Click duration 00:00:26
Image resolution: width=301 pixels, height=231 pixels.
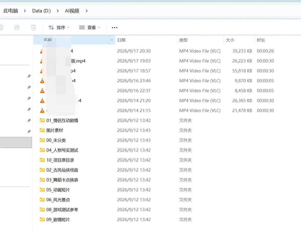[265, 51]
